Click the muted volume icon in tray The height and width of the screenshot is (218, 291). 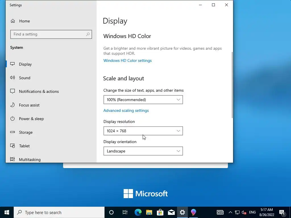[x=244, y=212]
